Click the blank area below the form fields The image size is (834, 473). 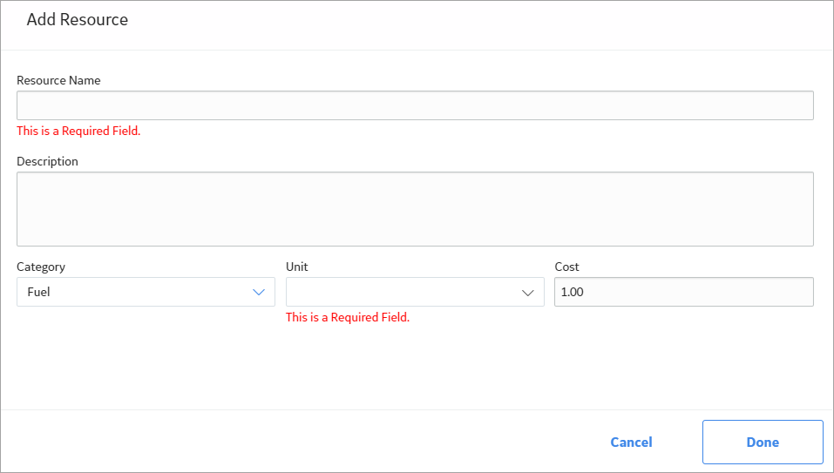pos(415,367)
